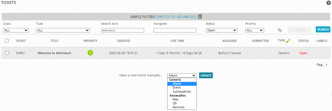Viewport: 332px width, 111px height.
Task: Click the green priority 2 badge
Action: click(90, 53)
